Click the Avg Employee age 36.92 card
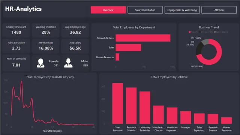 tap(75, 30)
